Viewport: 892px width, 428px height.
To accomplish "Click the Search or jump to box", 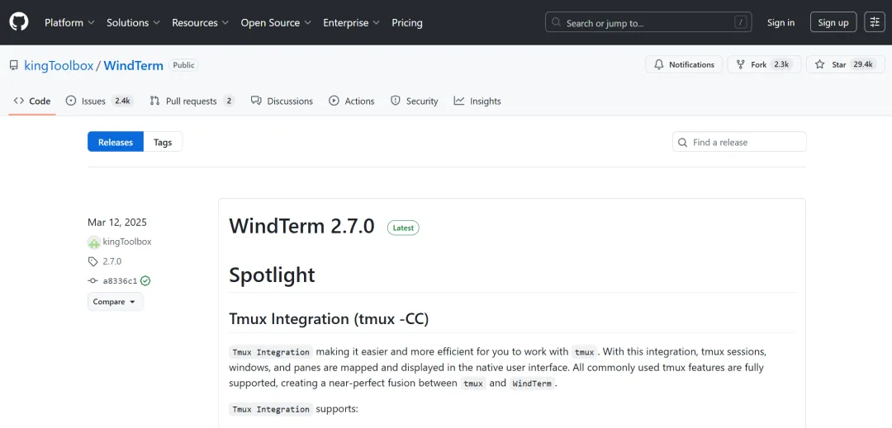I will [x=648, y=22].
